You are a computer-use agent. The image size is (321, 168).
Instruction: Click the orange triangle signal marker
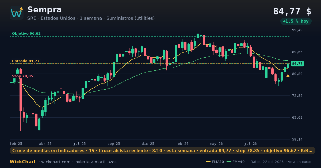(x=288, y=76)
